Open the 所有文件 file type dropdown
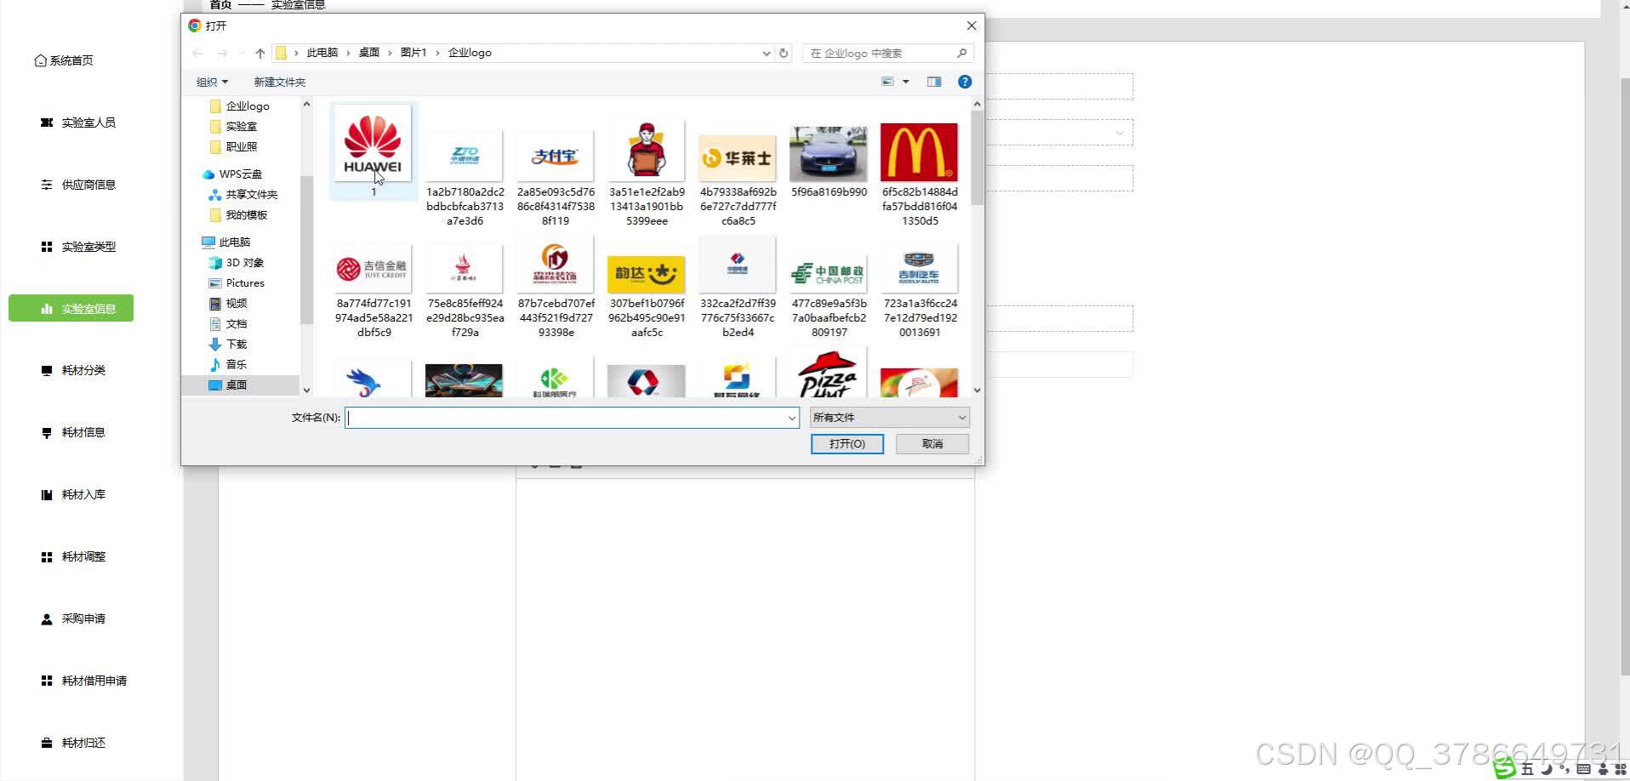The width and height of the screenshot is (1630, 781). click(889, 418)
